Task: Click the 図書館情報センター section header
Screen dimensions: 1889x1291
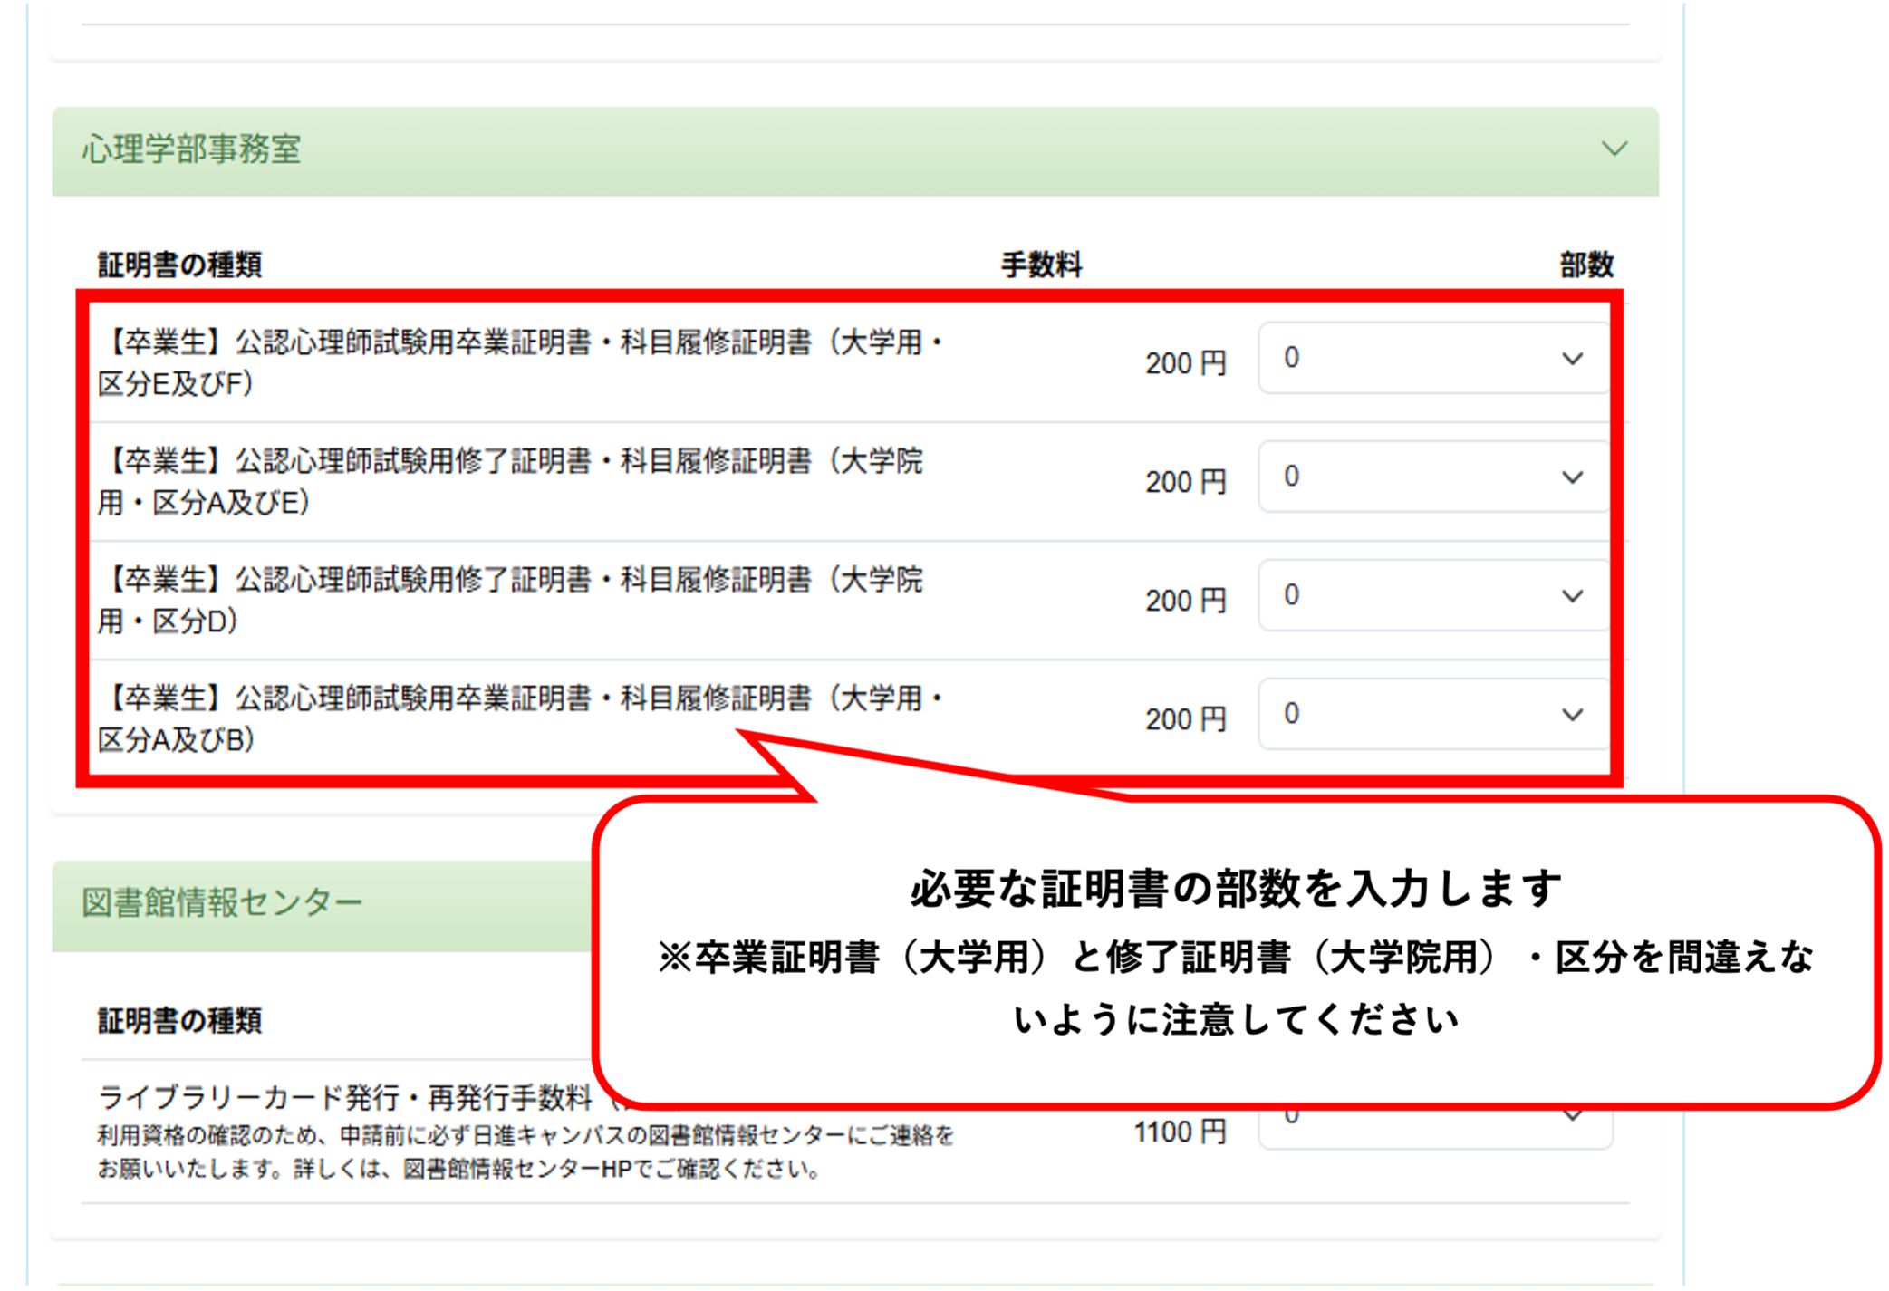Action: 222,903
